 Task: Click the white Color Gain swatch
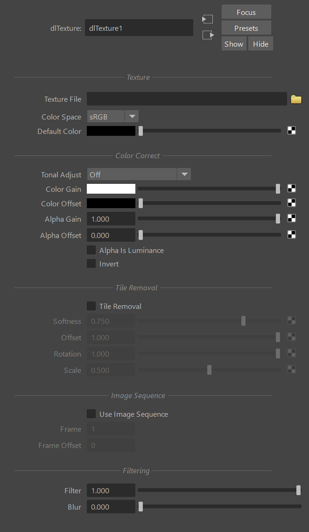click(111, 189)
